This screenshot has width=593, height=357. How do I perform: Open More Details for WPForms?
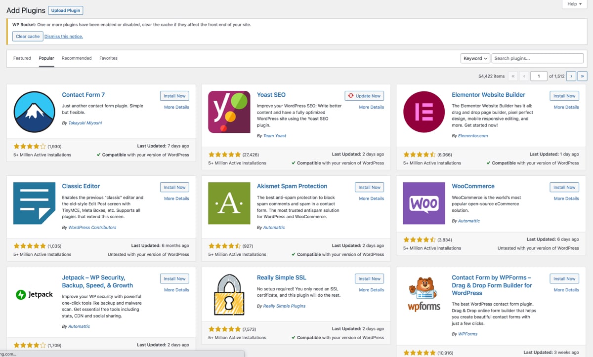[x=566, y=290]
